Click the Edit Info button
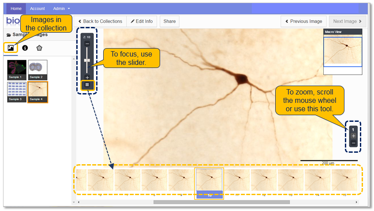374x211 pixels. tap(142, 21)
